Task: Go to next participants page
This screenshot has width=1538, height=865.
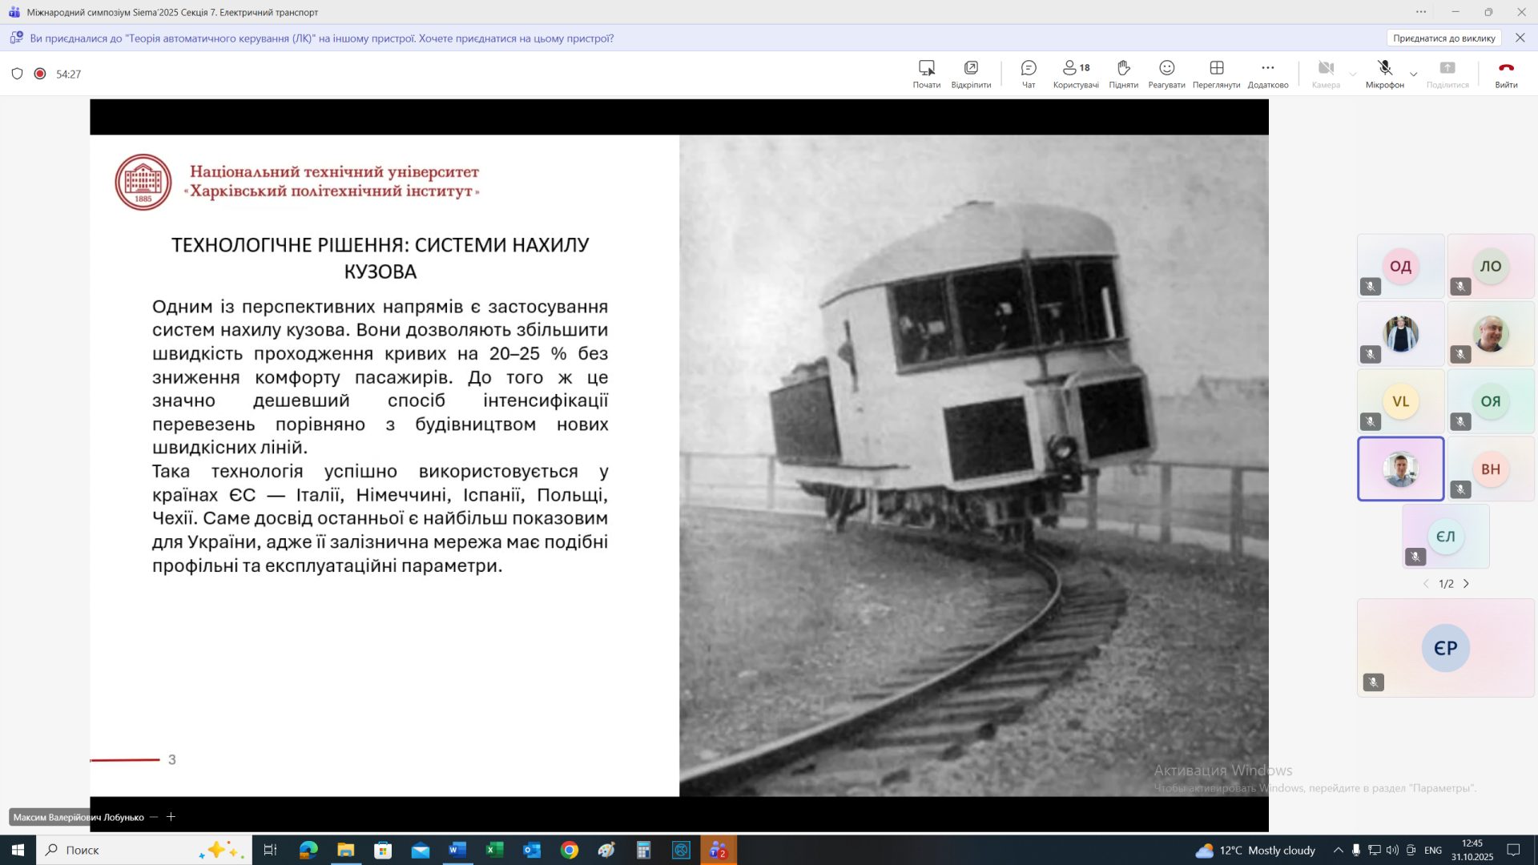Action: [1467, 584]
